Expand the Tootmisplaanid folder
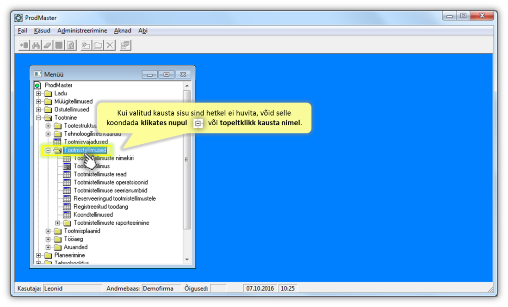The image size is (508, 307). (48, 231)
